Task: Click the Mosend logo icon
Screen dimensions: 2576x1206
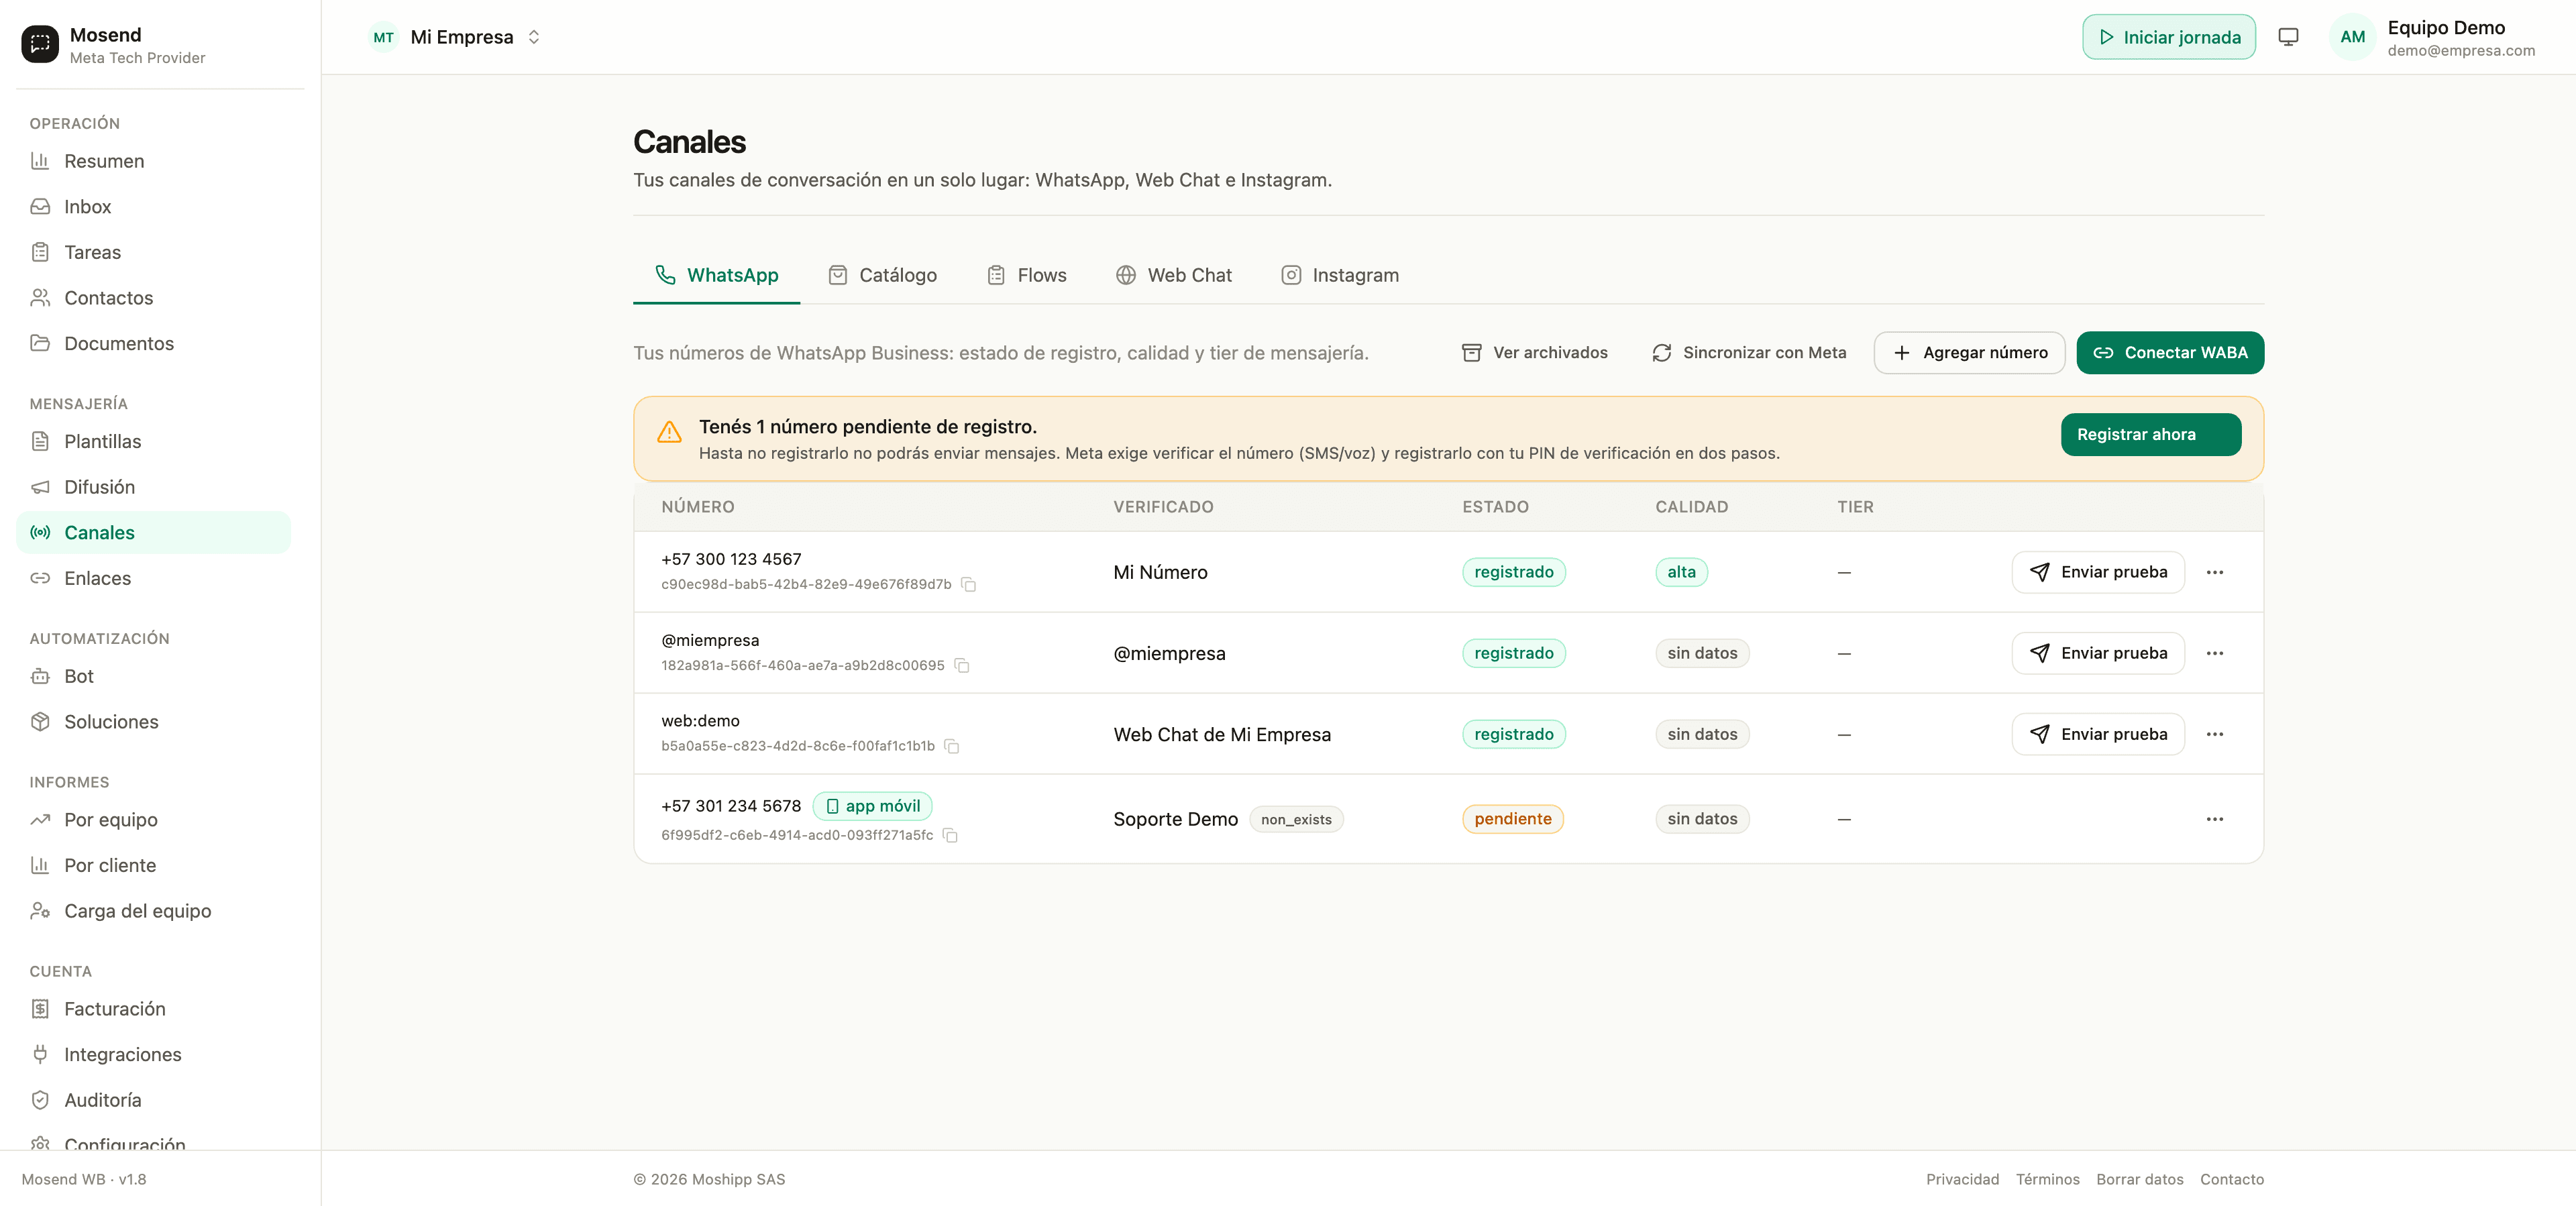Action: 40,44
